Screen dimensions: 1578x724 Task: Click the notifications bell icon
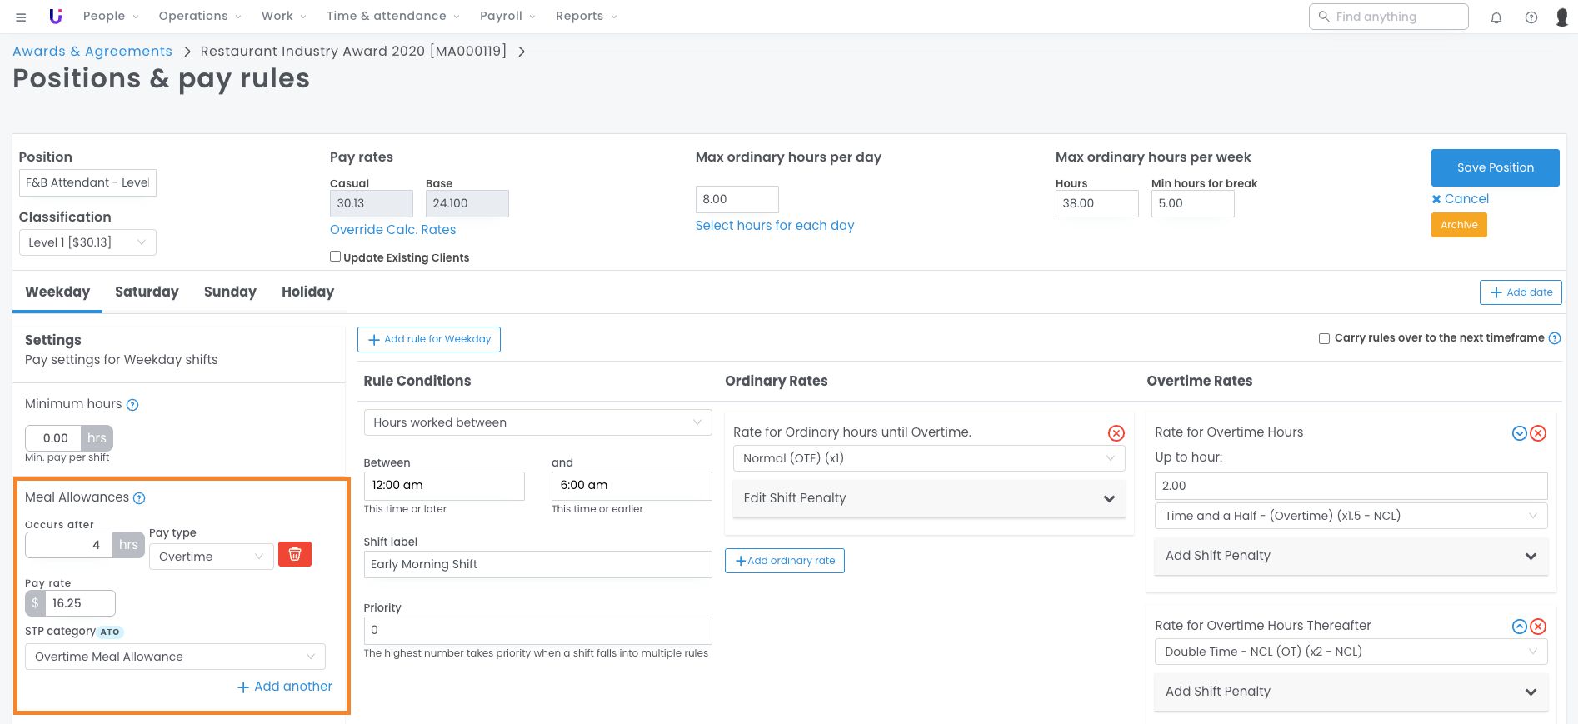1496,17
